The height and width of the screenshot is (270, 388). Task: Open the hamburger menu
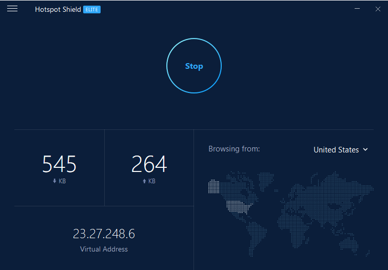pyautogui.click(x=12, y=9)
